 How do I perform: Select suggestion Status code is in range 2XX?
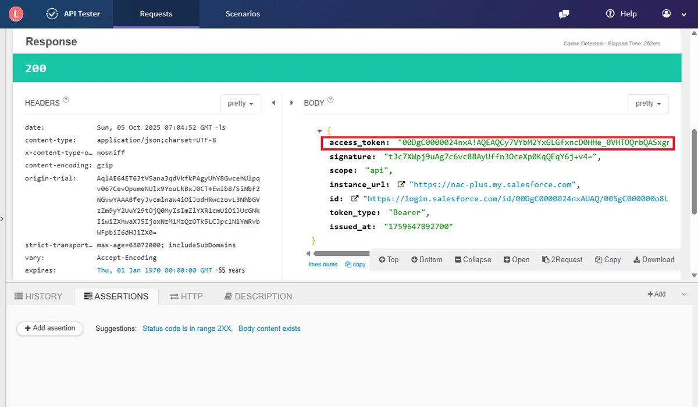point(187,329)
